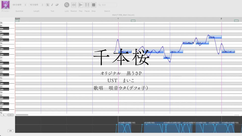Toggle the L lyric display button
The height and width of the screenshot is (136, 242).
4,115
